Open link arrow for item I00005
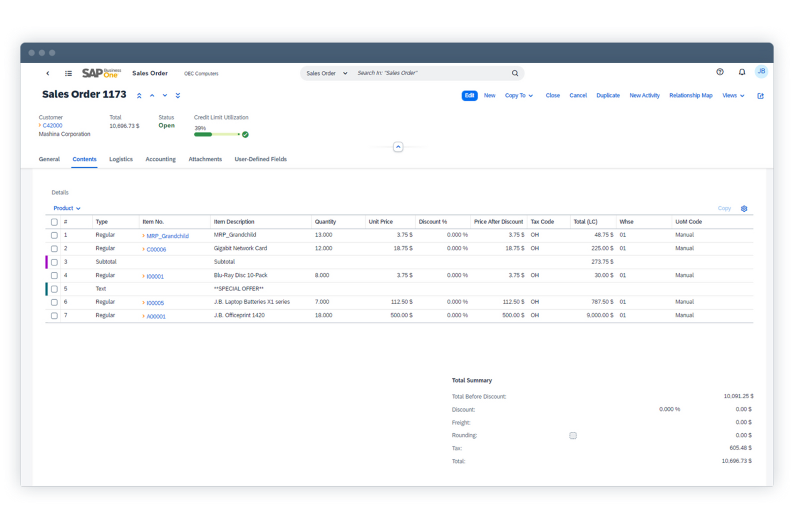Screen dimensions: 794x529 143,303
